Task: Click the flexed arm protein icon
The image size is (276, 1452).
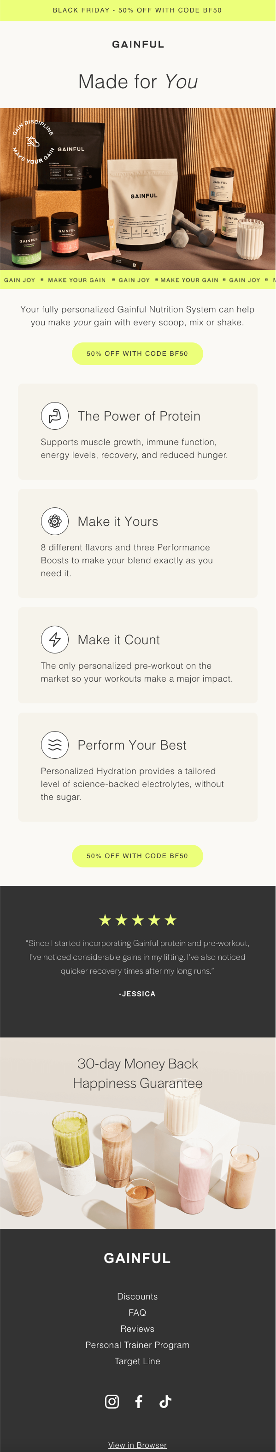Action: click(x=54, y=416)
